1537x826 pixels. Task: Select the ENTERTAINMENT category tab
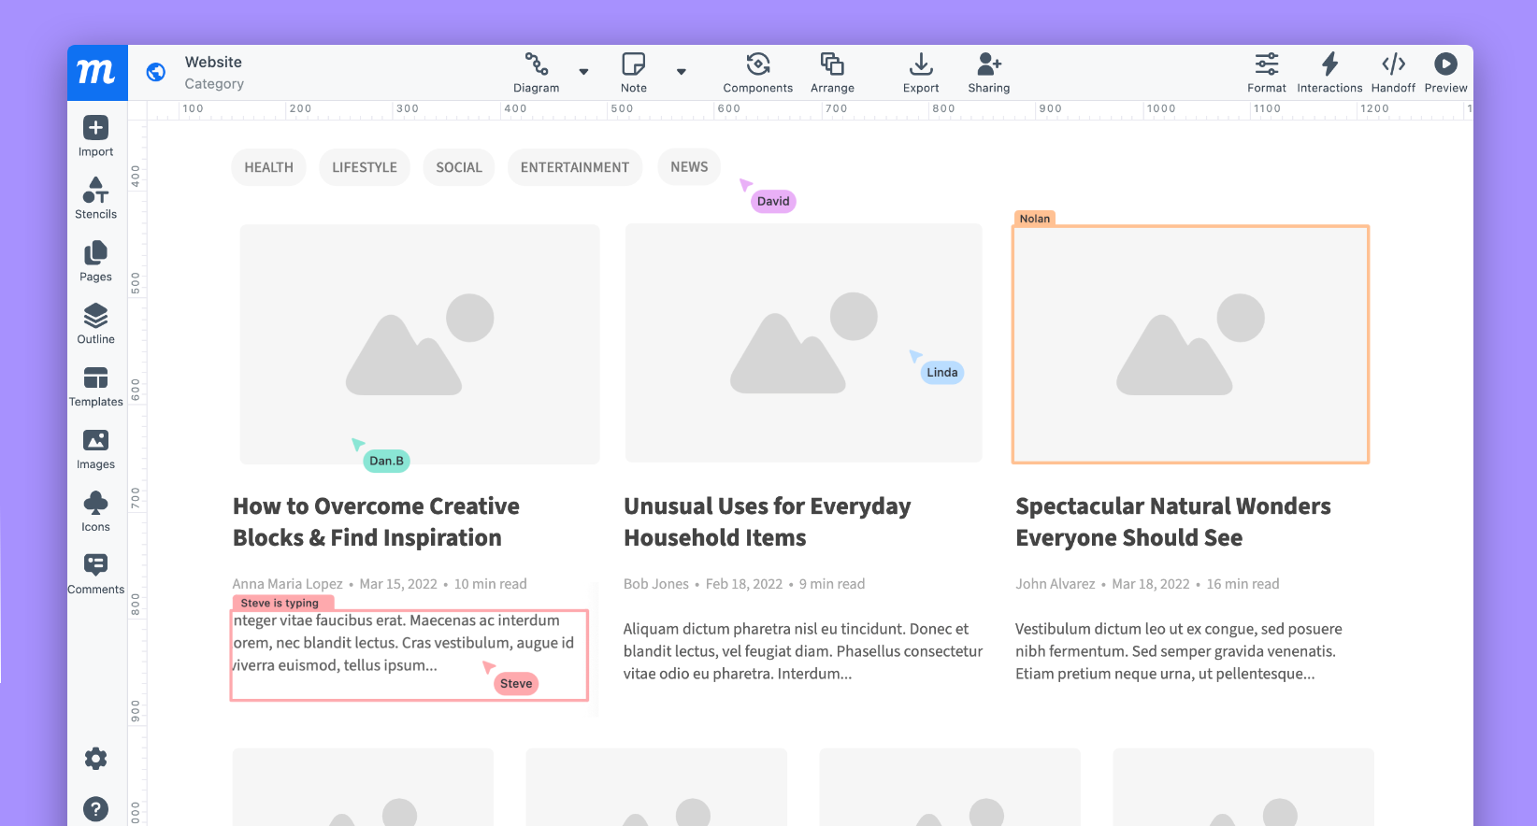pyautogui.click(x=574, y=167)
